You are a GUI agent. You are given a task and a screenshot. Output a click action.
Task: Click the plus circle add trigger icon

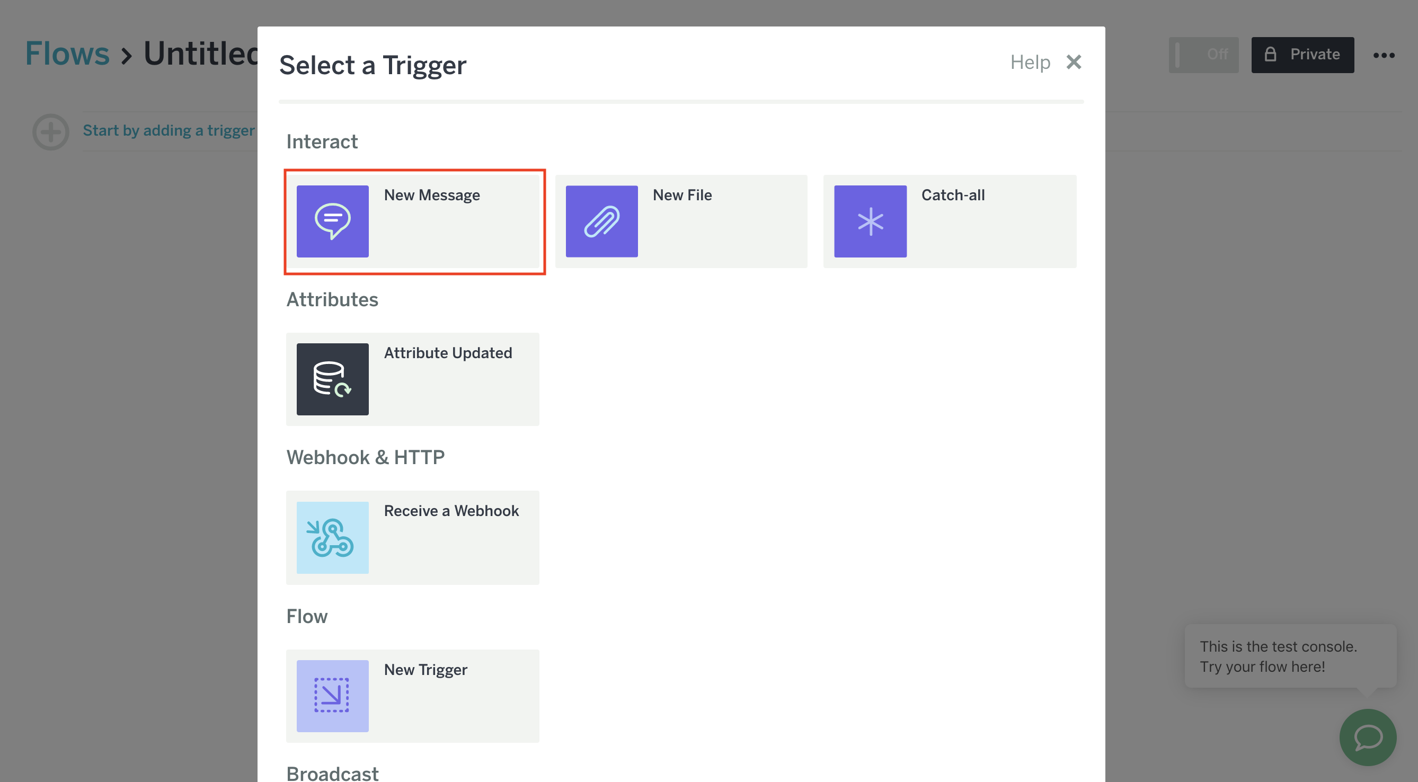pos(51,132)
